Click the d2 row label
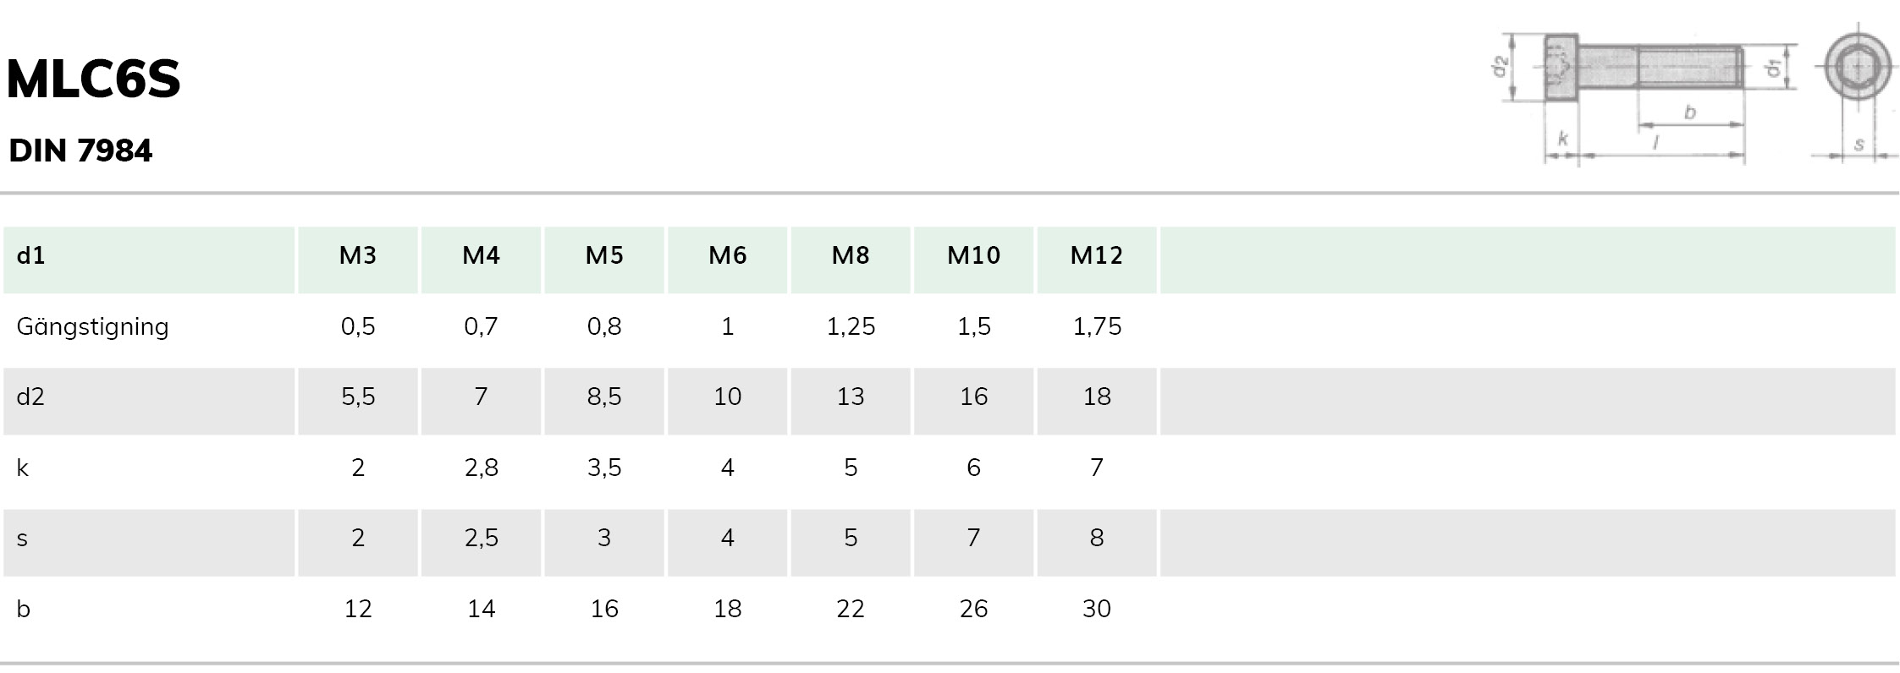 coord(30,397)
